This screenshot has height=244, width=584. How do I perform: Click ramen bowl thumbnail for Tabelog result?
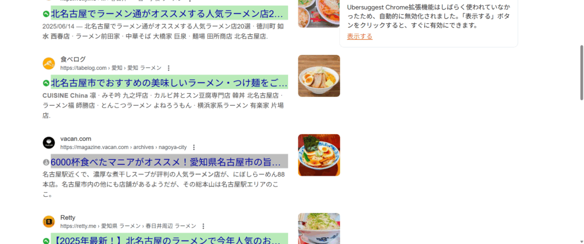pos(319,76)
